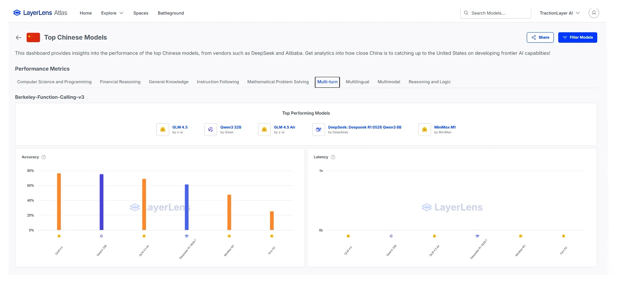Switch to the Multimodal tab
The width and height of the screenshot is (622, 289).
tap(389, 82)
